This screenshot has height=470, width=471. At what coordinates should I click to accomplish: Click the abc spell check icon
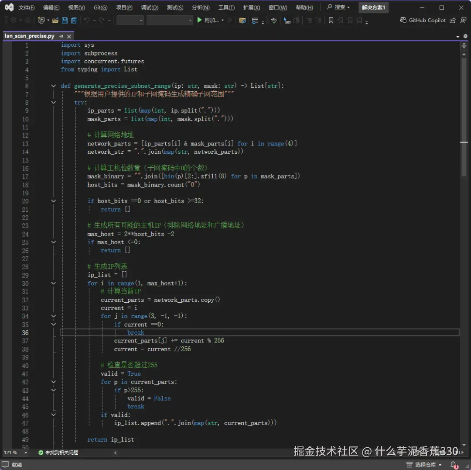(274, 20)
